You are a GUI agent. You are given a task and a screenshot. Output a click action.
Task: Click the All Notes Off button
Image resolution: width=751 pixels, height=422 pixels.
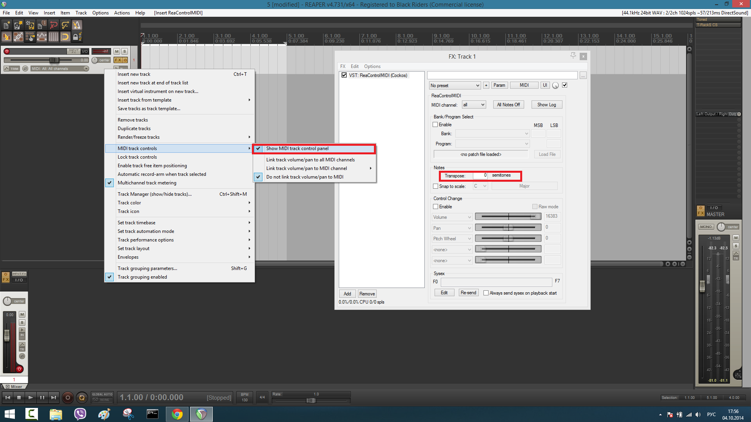[x=508, y=105]
